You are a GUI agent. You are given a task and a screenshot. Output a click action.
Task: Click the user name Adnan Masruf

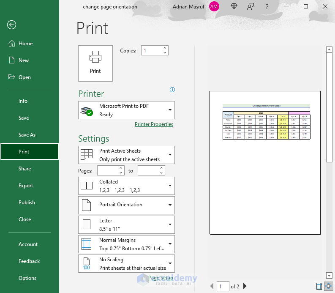tap(188, 7)
